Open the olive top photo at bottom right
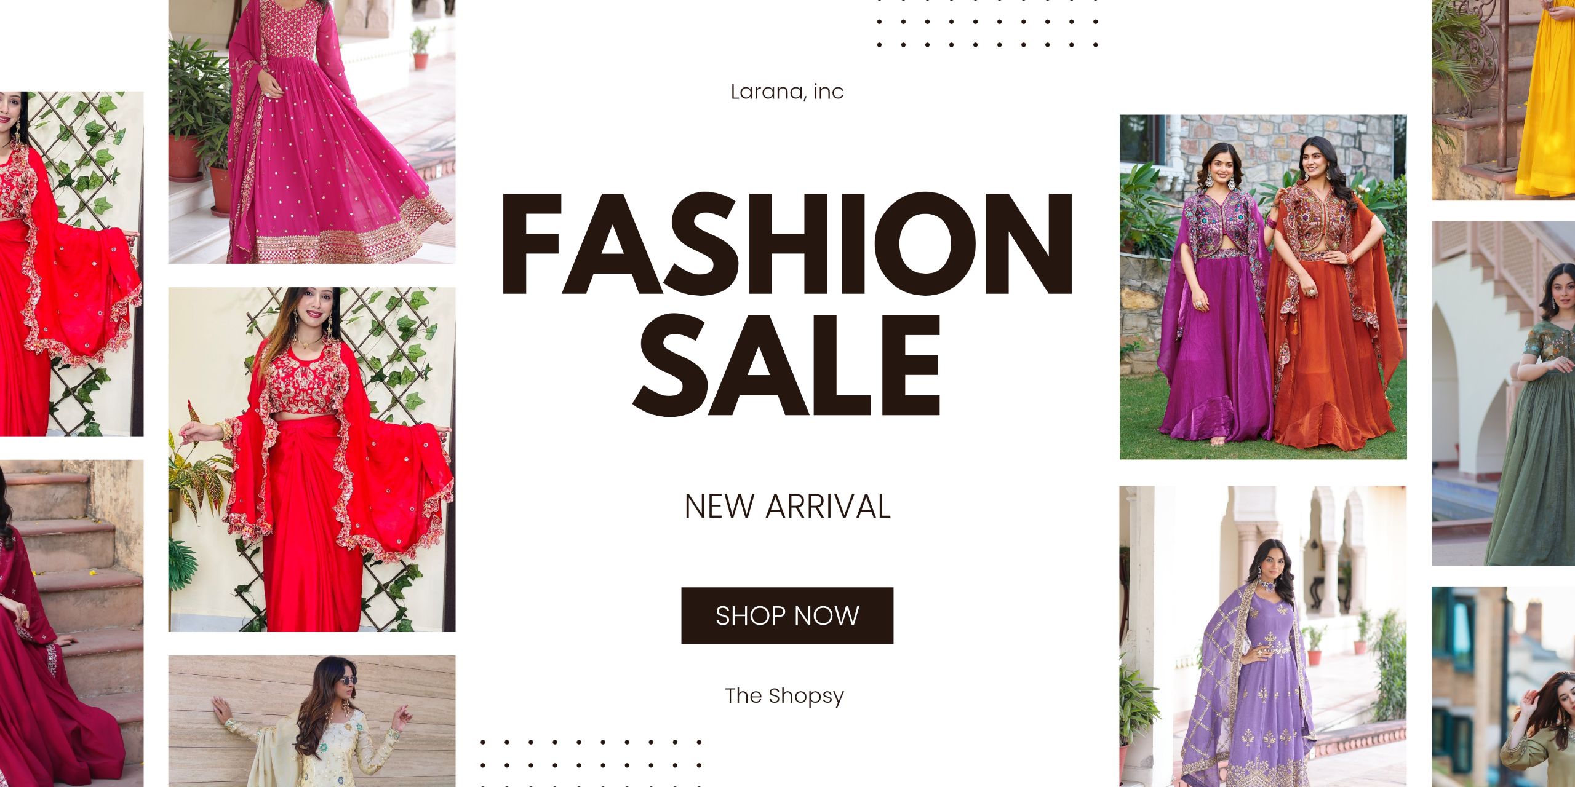The height and width of the screenshot is (787, 1575). coord(1504,687)
